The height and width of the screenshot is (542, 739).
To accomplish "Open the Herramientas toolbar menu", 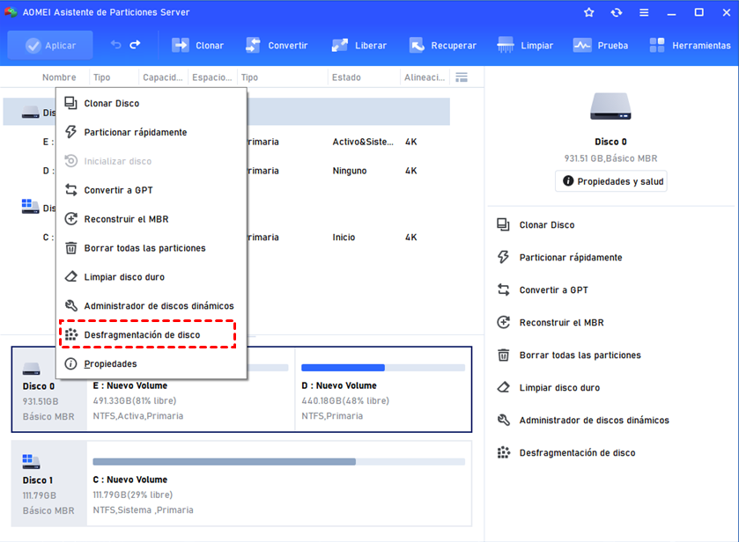I will [x=690, y=45].
